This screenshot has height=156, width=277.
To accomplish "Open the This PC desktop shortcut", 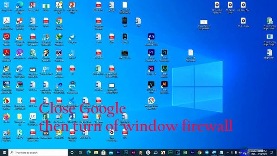I will point(72,55).
